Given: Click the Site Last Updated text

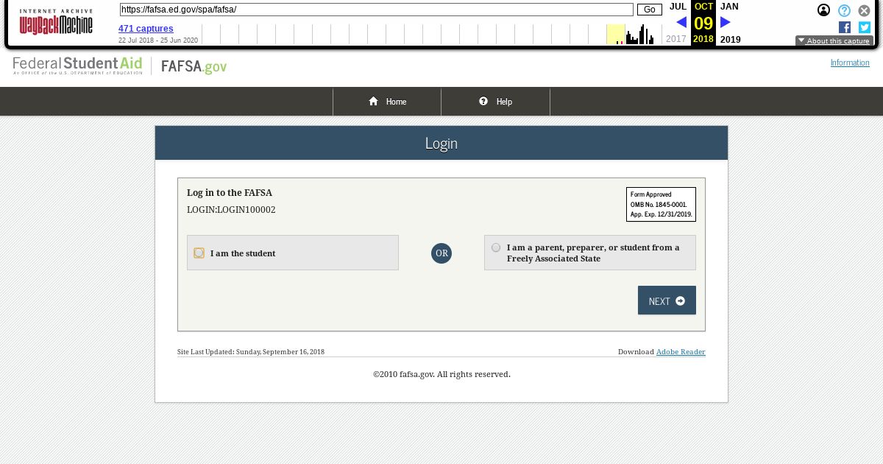Looking at the screenshot, I should click(x=251, y=352).
